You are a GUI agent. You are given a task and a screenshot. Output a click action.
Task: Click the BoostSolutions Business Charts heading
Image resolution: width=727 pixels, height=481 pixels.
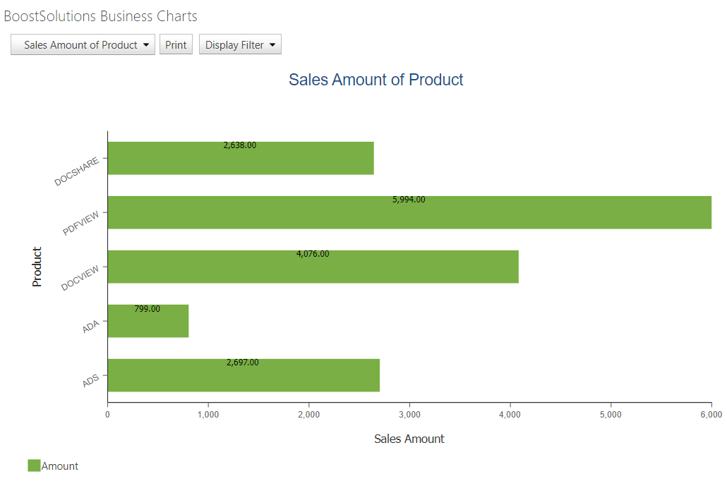(x=101, y=16)
